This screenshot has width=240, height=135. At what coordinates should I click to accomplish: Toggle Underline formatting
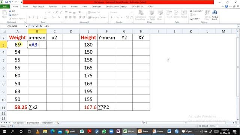37,18
